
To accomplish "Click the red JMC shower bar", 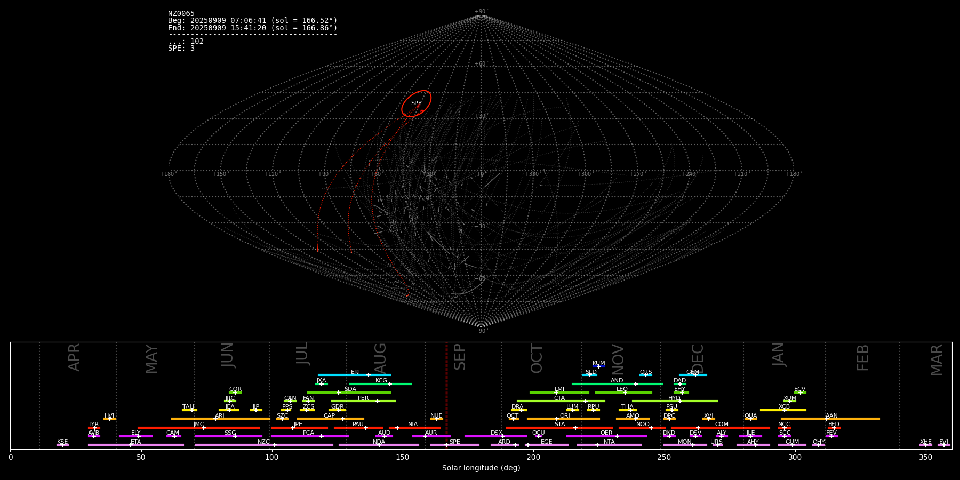I will 199,428.
